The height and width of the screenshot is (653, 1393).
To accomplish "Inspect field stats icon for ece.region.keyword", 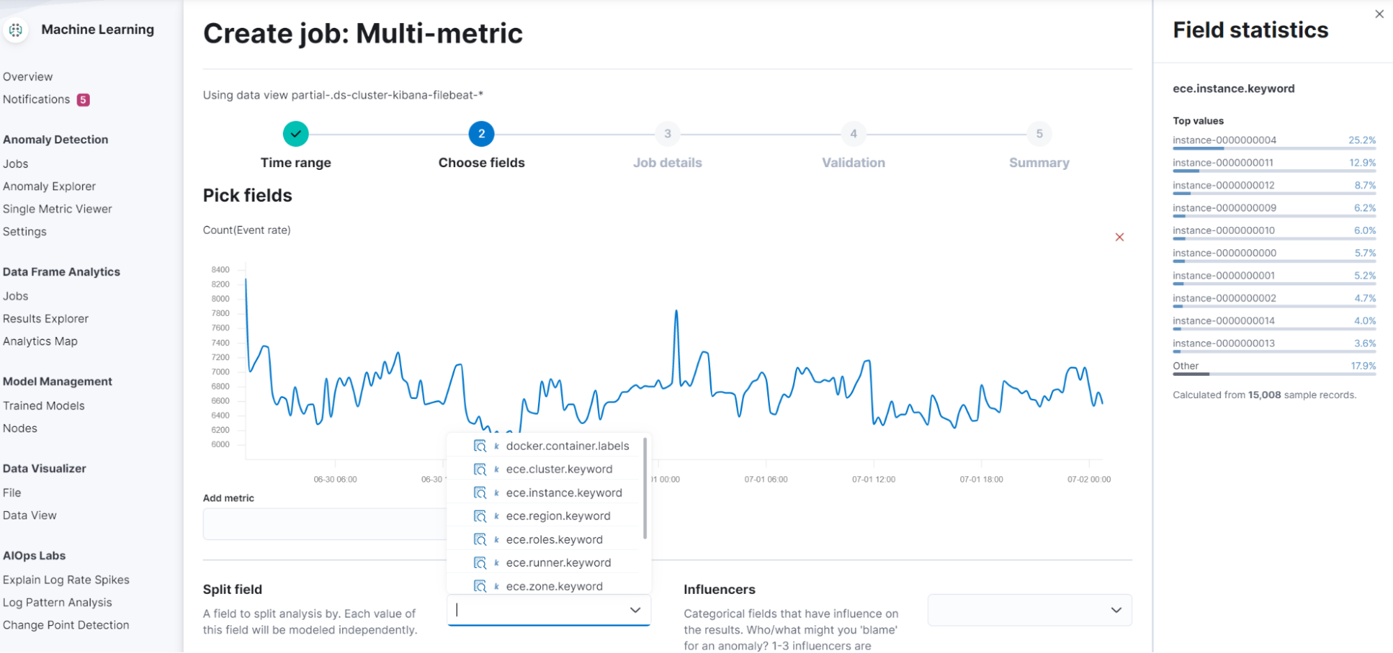I will [x=479, y=516].
